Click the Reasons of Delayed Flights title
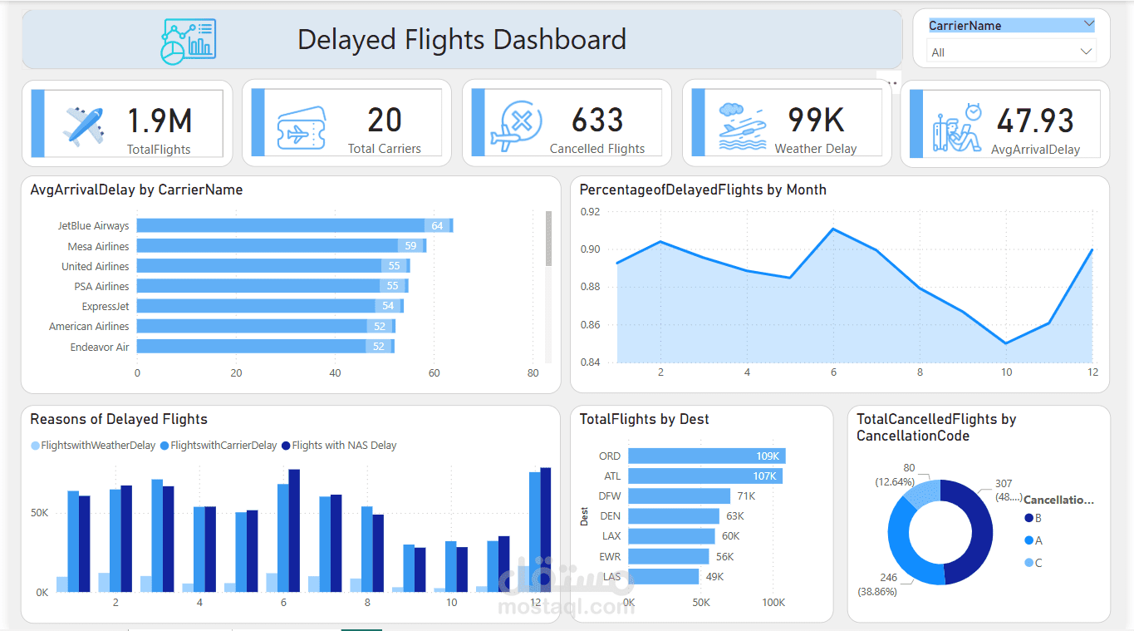 [x=119, y=419]
